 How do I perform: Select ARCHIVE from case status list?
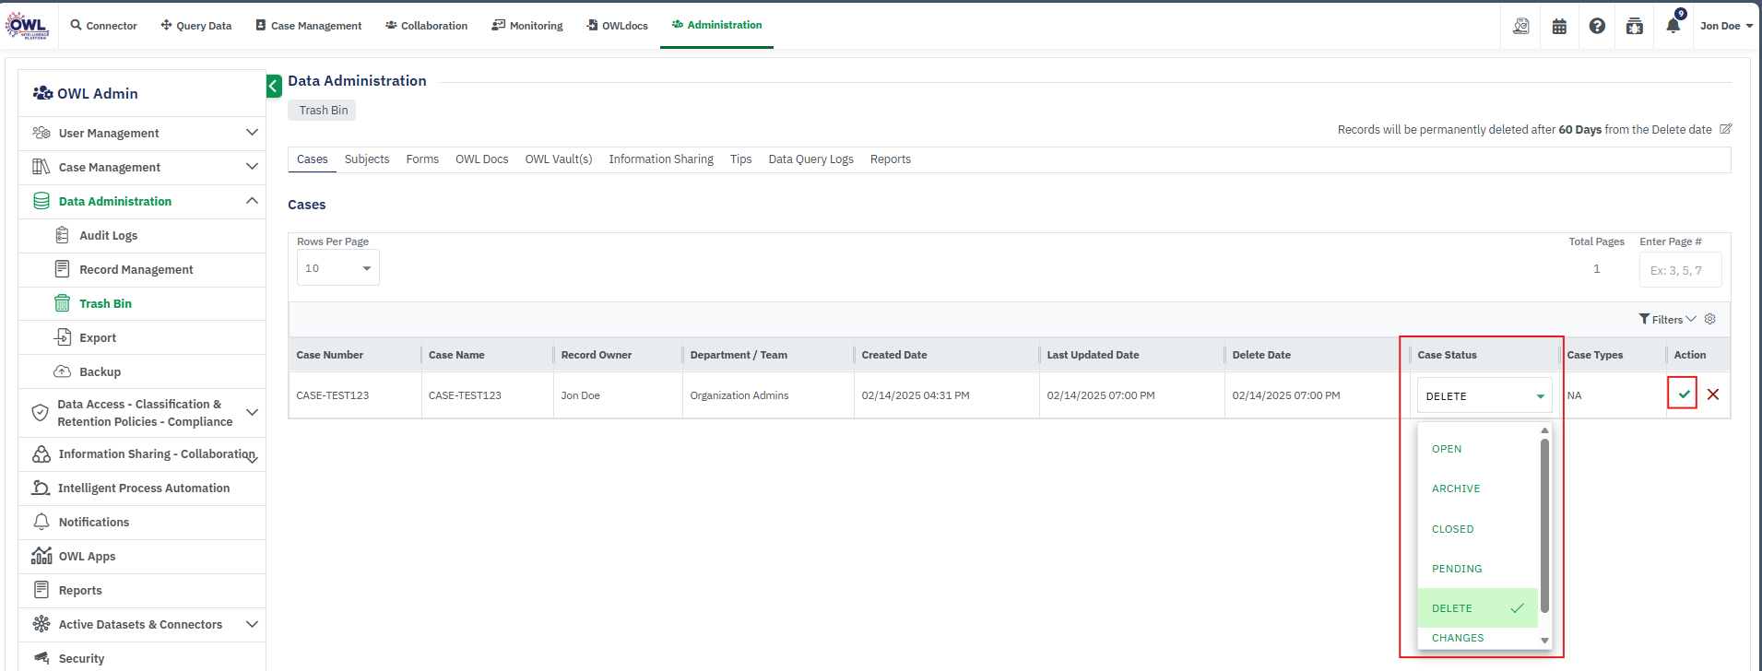coord(1456,489)
